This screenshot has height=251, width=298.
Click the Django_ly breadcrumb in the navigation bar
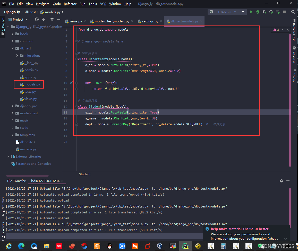12,12
